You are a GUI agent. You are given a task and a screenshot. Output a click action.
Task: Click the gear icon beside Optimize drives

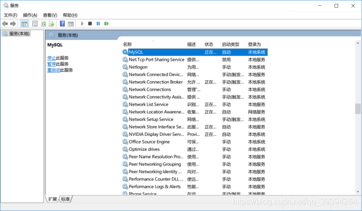[125, 149]
